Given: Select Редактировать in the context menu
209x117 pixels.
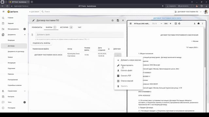Looking at the screenshot, I should coord(129,65).
